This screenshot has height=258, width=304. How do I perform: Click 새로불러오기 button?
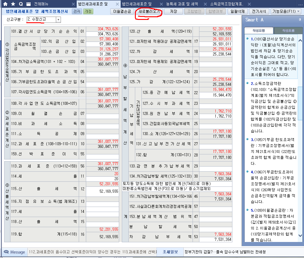pyautogui.click(x=149, y=11)
